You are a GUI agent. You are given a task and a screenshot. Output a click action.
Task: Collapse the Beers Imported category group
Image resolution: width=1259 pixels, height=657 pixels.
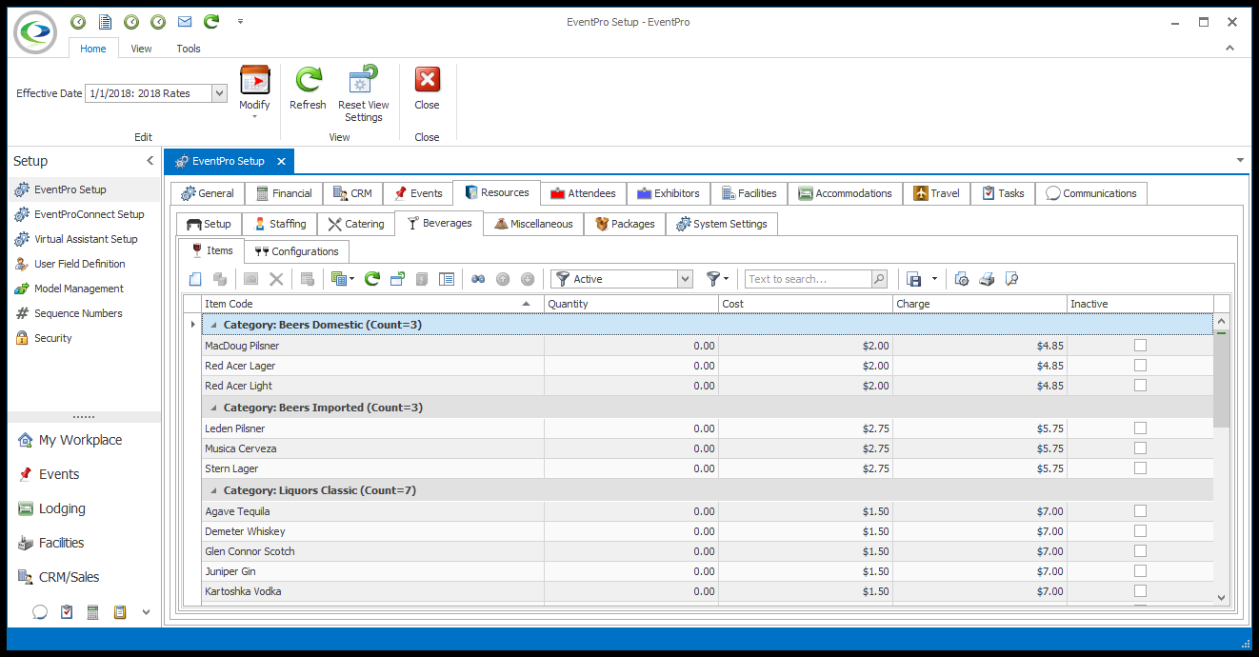(x=213, y=408)
